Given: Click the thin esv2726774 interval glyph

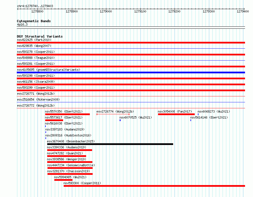Looking at the screenshot, I should [113, 114].
